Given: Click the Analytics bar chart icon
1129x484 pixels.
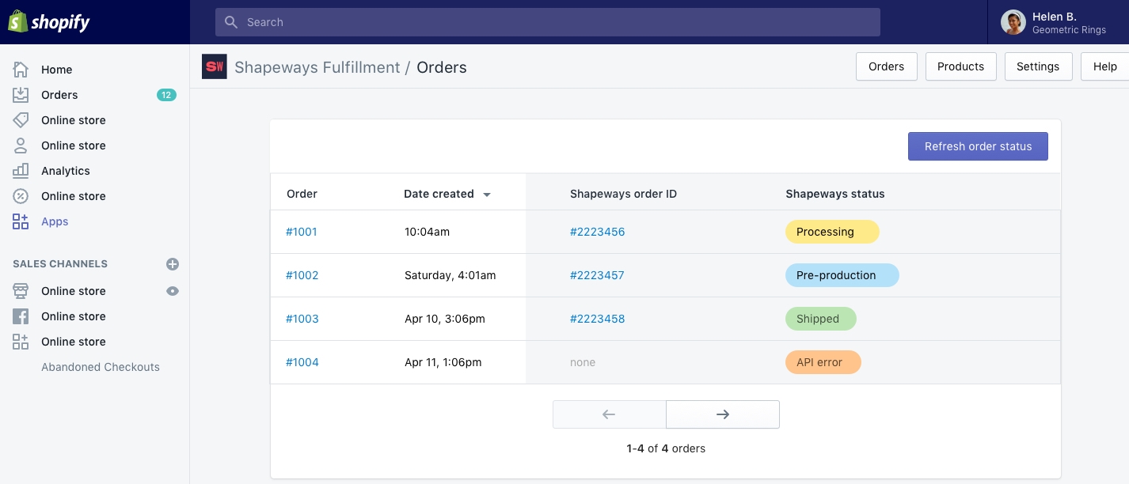Looking at the screenshot, I should click(21, 171).
